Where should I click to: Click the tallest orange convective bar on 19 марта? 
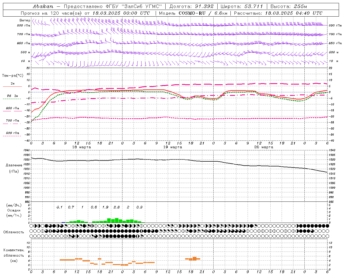tap(195, 259)
